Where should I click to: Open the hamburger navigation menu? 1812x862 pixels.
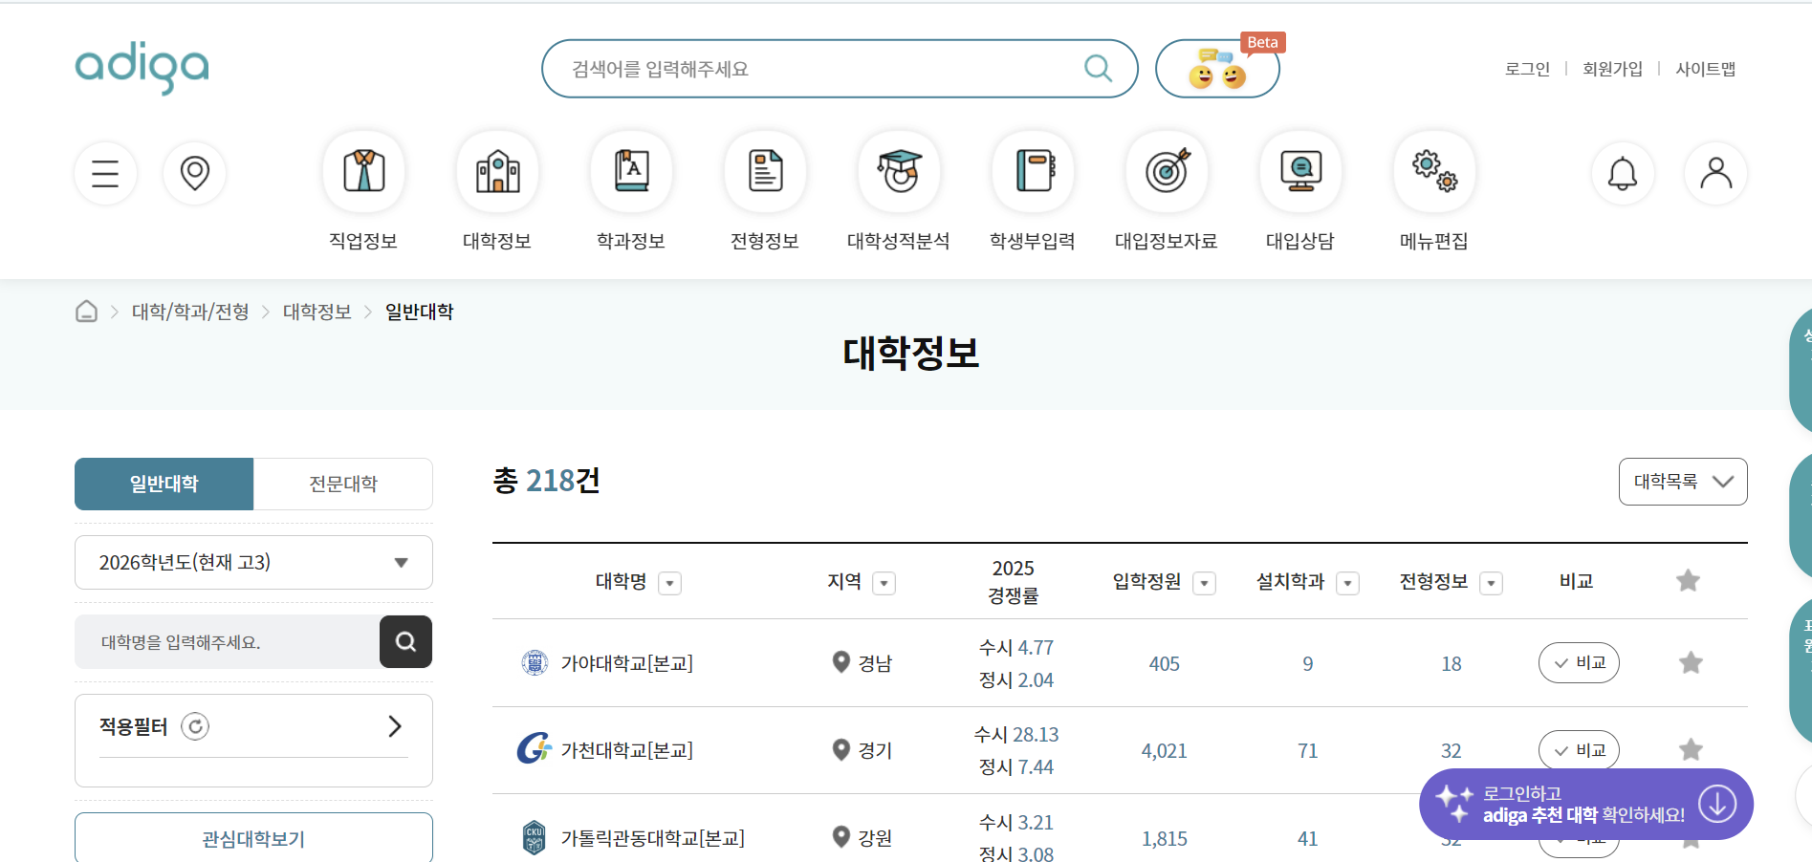(x=105, y=173)
